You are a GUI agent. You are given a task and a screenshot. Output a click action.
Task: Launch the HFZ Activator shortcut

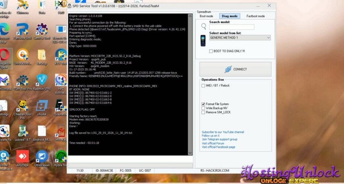(61, 84)
